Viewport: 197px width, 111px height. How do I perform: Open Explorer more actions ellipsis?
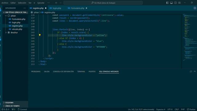coord(25,8)
